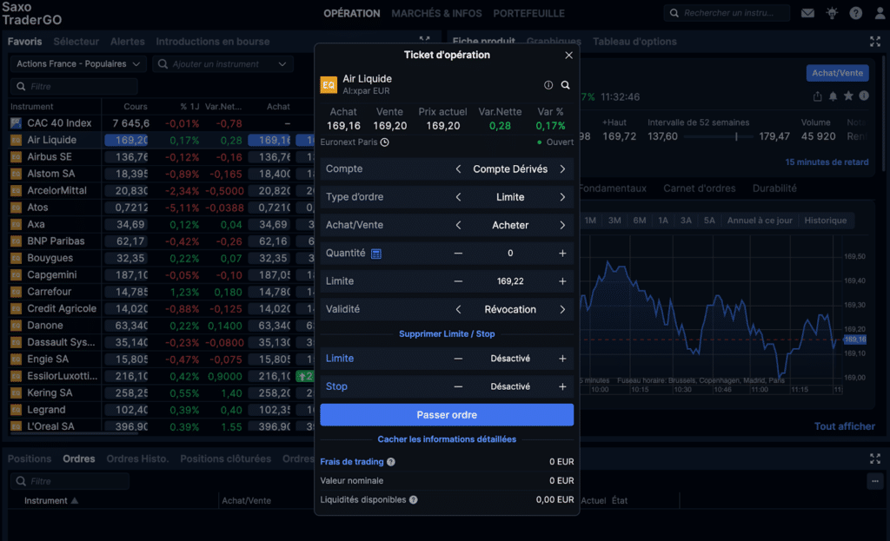Click the instrument search magnifier in ticket
The image size is (890, 541).
565,85
